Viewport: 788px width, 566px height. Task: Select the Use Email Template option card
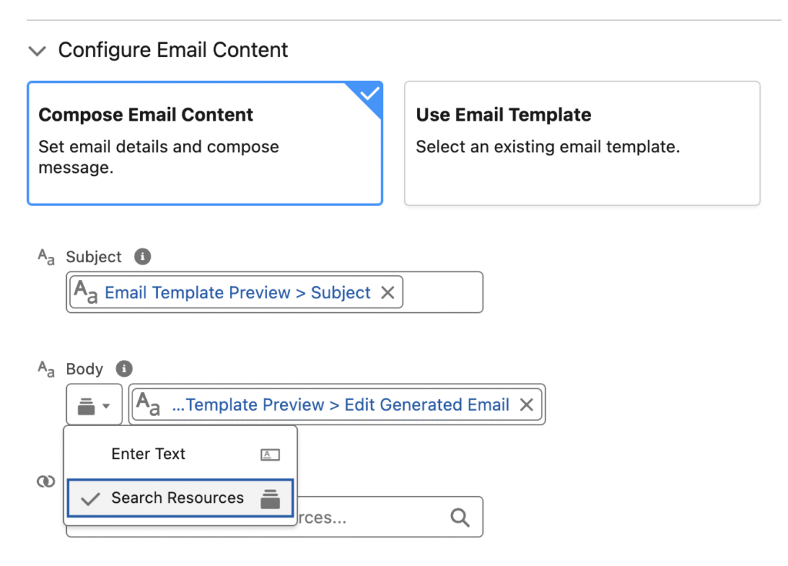pyautogui.click(x=582, y=143)
